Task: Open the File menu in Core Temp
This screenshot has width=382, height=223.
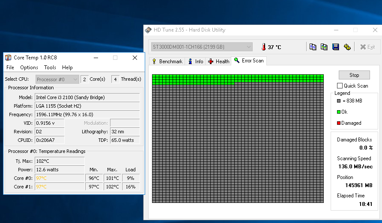Action: [x=10, y=67]
